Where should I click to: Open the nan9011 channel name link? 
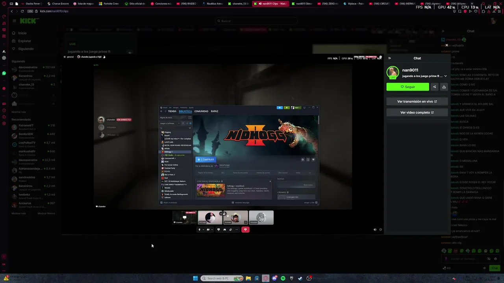[x=410, y=70]
